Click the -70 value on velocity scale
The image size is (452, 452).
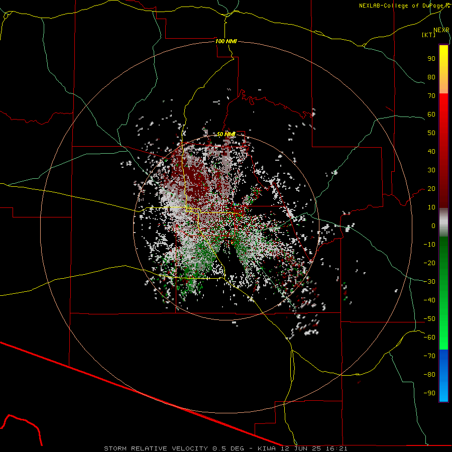click(429, 356)
